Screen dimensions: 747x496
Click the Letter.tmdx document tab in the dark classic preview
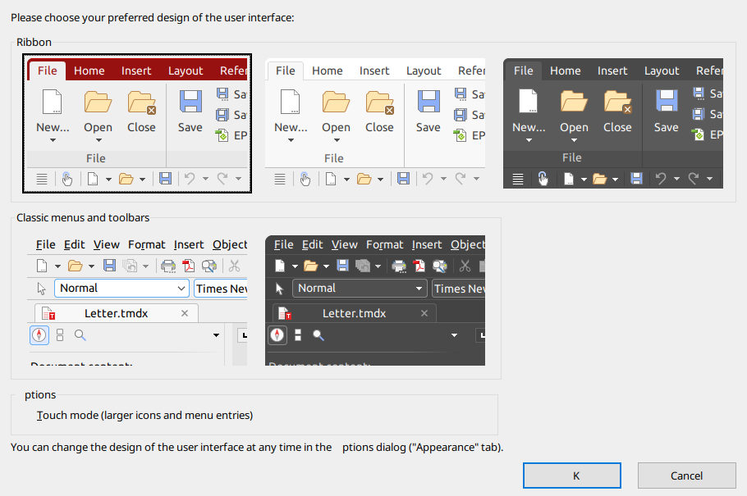(354, 313)
